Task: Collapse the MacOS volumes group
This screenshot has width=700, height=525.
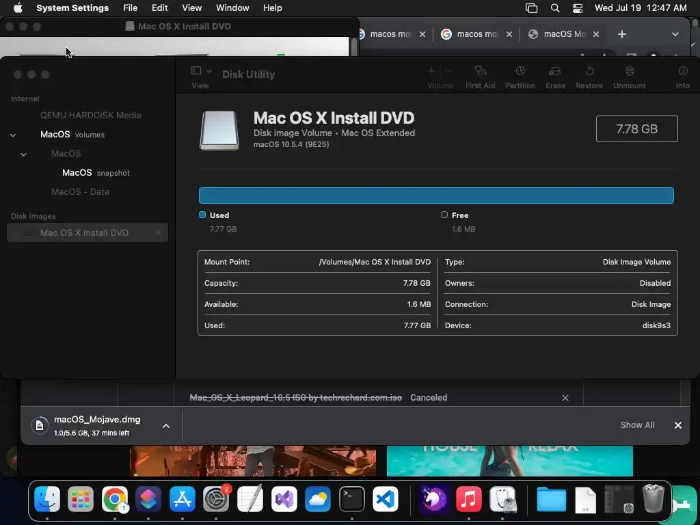Action: pos(13,135)
